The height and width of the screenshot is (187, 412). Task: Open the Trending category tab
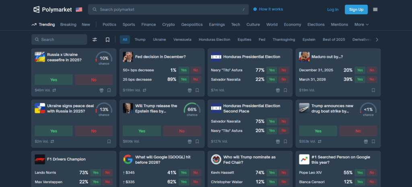pyautogui.click(x=43, y=24)
